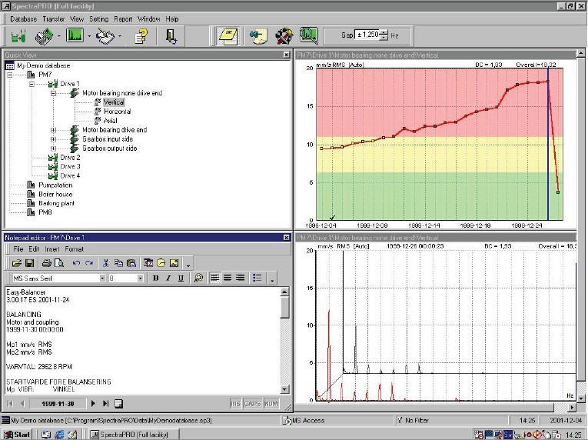Expand the Motor bearing drive end node
Viewport: 588px width, 440px height.
54,130
